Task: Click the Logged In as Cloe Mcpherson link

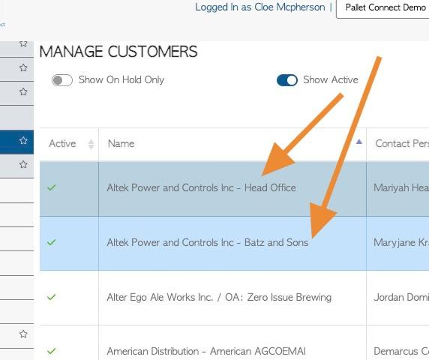Action: tap(260, 7)
